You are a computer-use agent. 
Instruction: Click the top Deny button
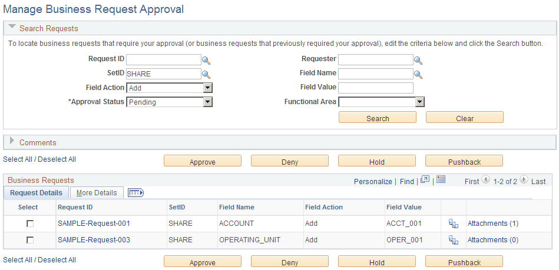[x=290, y=161]
